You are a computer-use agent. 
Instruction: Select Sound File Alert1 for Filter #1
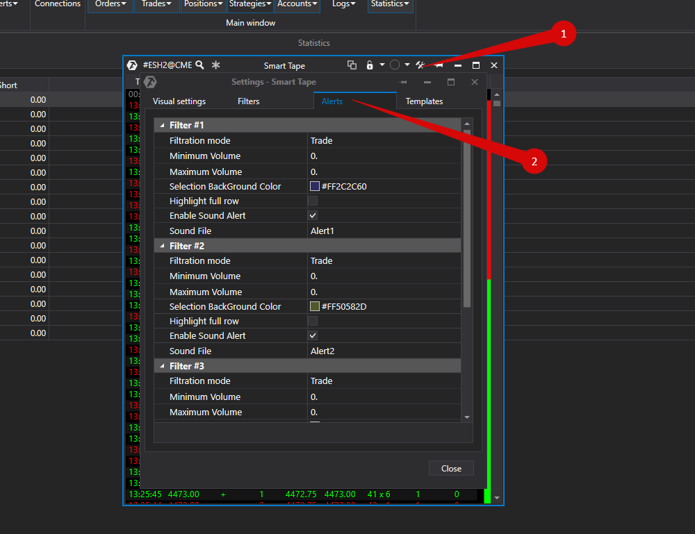coord(384,231)
